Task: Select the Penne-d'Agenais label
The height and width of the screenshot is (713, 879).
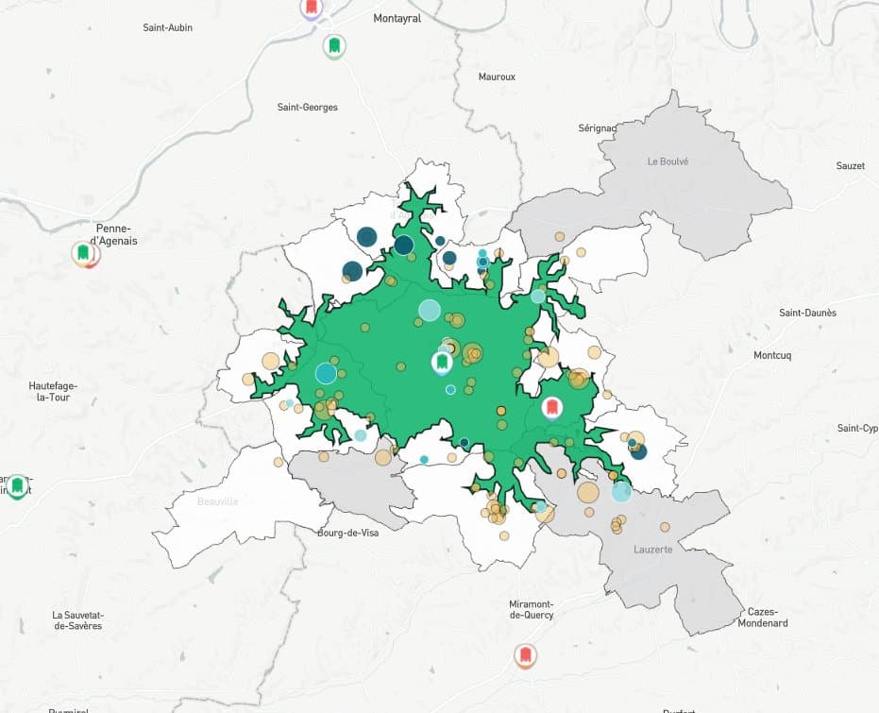Action: click(114, 235)
